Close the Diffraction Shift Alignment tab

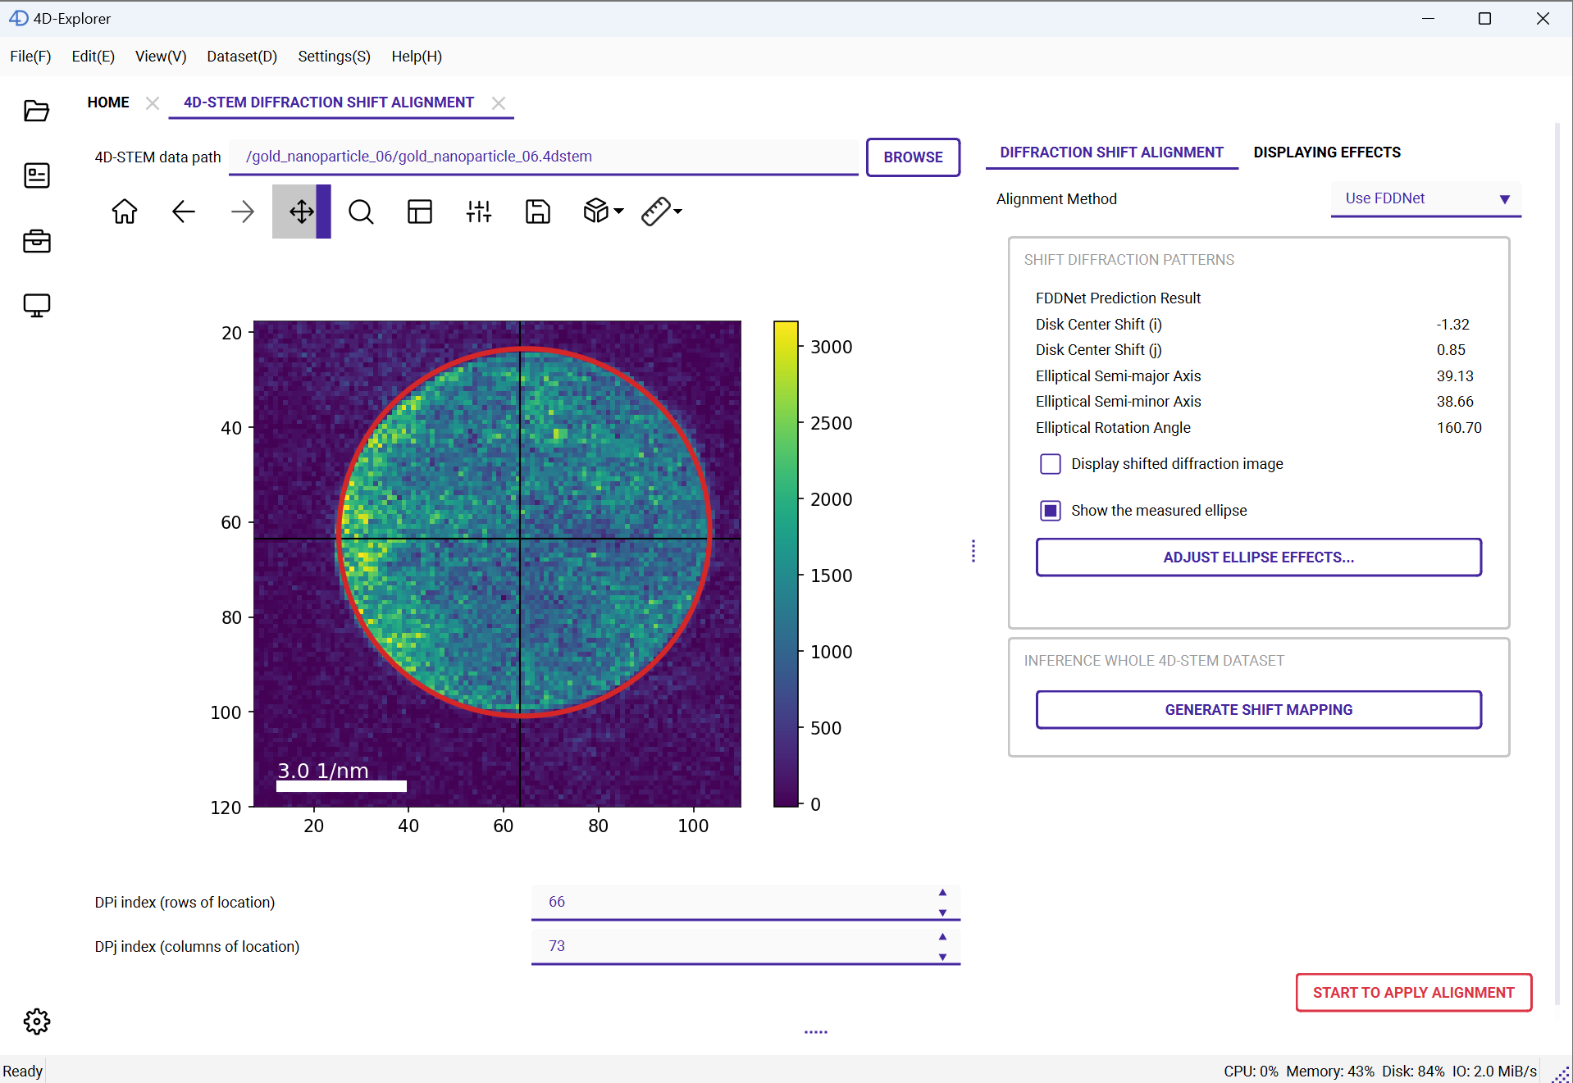pyautogui.click(x=499, y=102)
